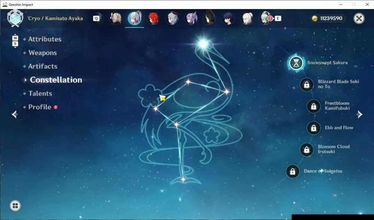Select the red-haired Diluc character portrait

153,18
